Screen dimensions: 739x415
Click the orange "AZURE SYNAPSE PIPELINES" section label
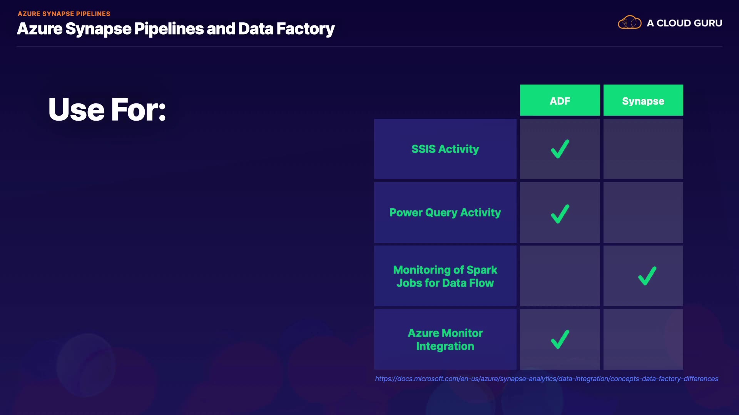tap(64, 14)
